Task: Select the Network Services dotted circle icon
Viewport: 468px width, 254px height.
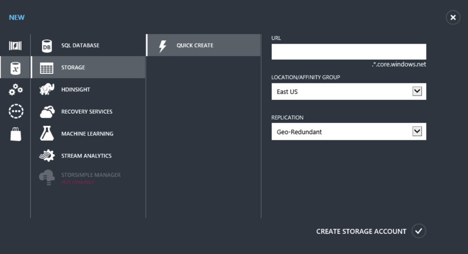Action: tap(16, 111)
